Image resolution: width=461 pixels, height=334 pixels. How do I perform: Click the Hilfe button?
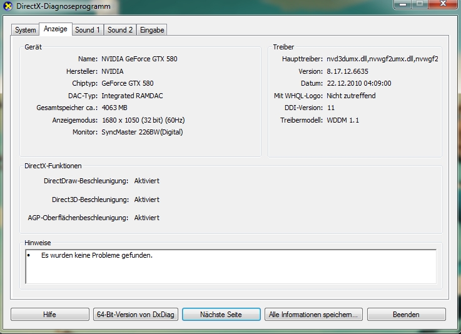pos(49,315)
